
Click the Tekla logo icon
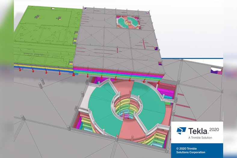(x=181, y=131)
